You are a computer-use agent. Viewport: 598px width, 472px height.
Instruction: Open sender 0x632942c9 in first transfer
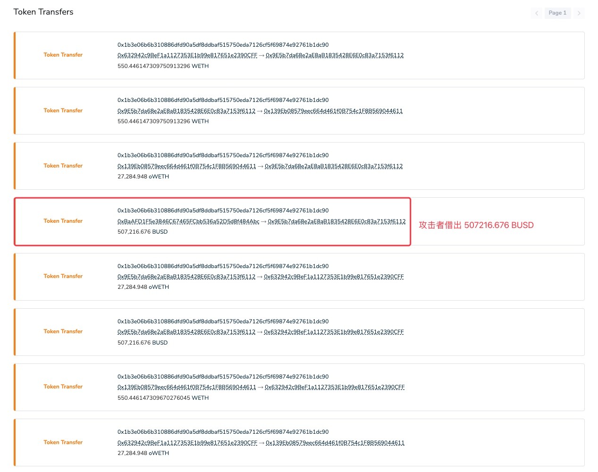[187, 55]
